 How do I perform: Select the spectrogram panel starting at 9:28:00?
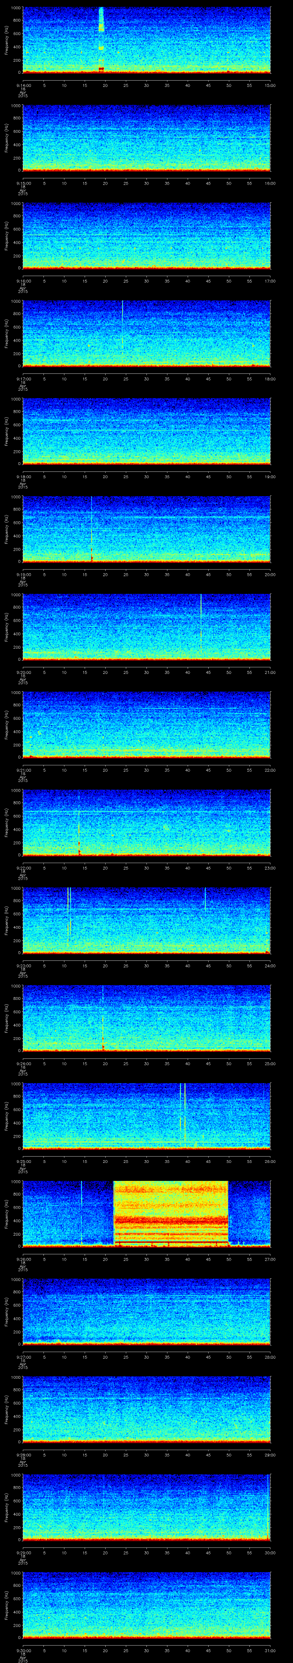tap(147, 1409)
